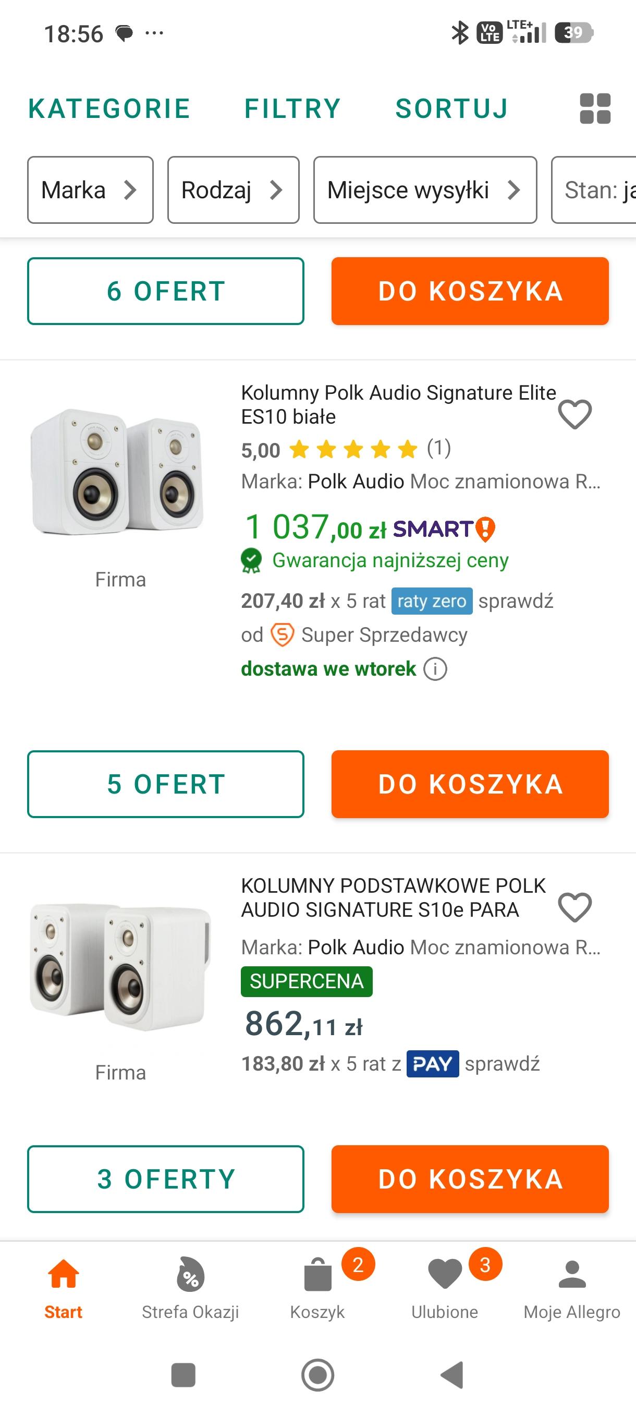636x1415 pixels.
Task: Tap sprawdź link beside raty zero
Action: (x=515, y=601)
